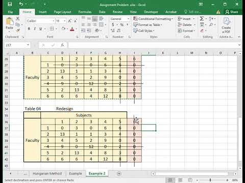Collapse the ribbon with arrow

click(239, 37)
